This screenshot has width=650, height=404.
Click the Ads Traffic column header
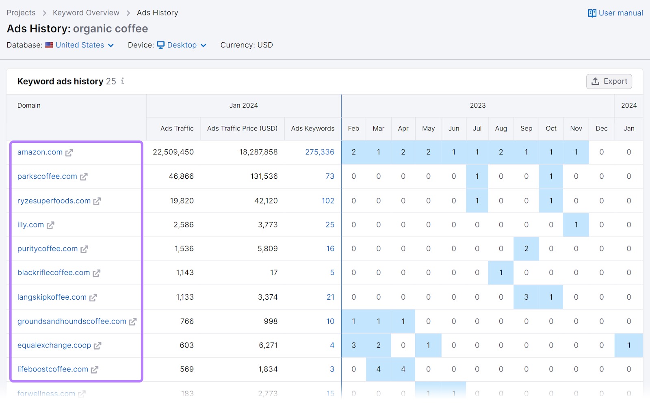pyautogui.click(x=177, y=129)
